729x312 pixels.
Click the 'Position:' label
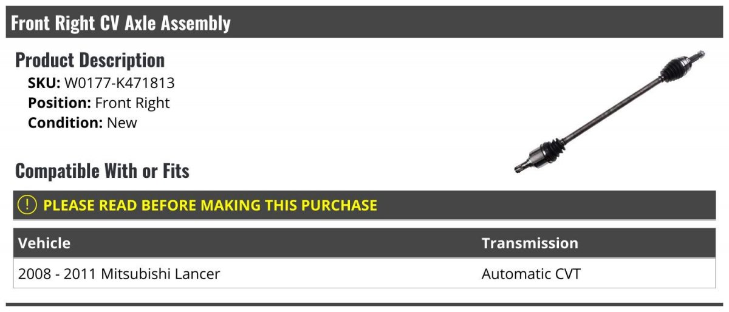(x=60, y=103)
